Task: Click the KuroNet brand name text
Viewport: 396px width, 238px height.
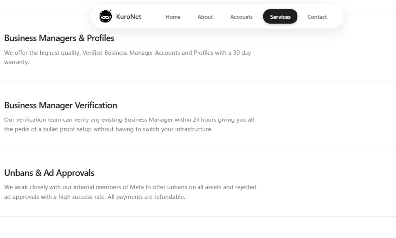Action: click(128, 17)
